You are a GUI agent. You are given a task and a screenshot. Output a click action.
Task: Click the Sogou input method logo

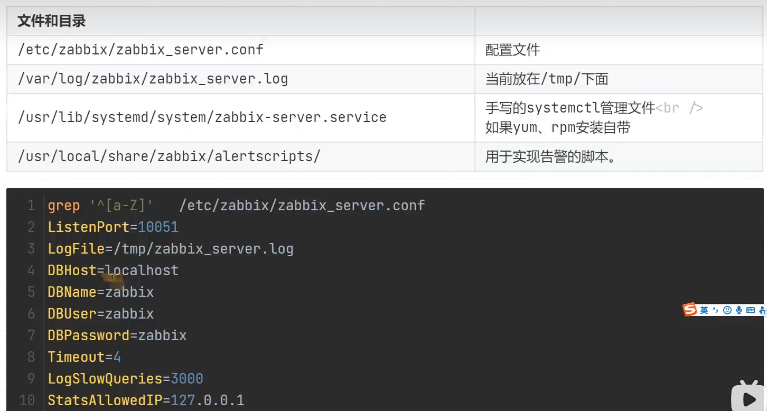(690, 310)
